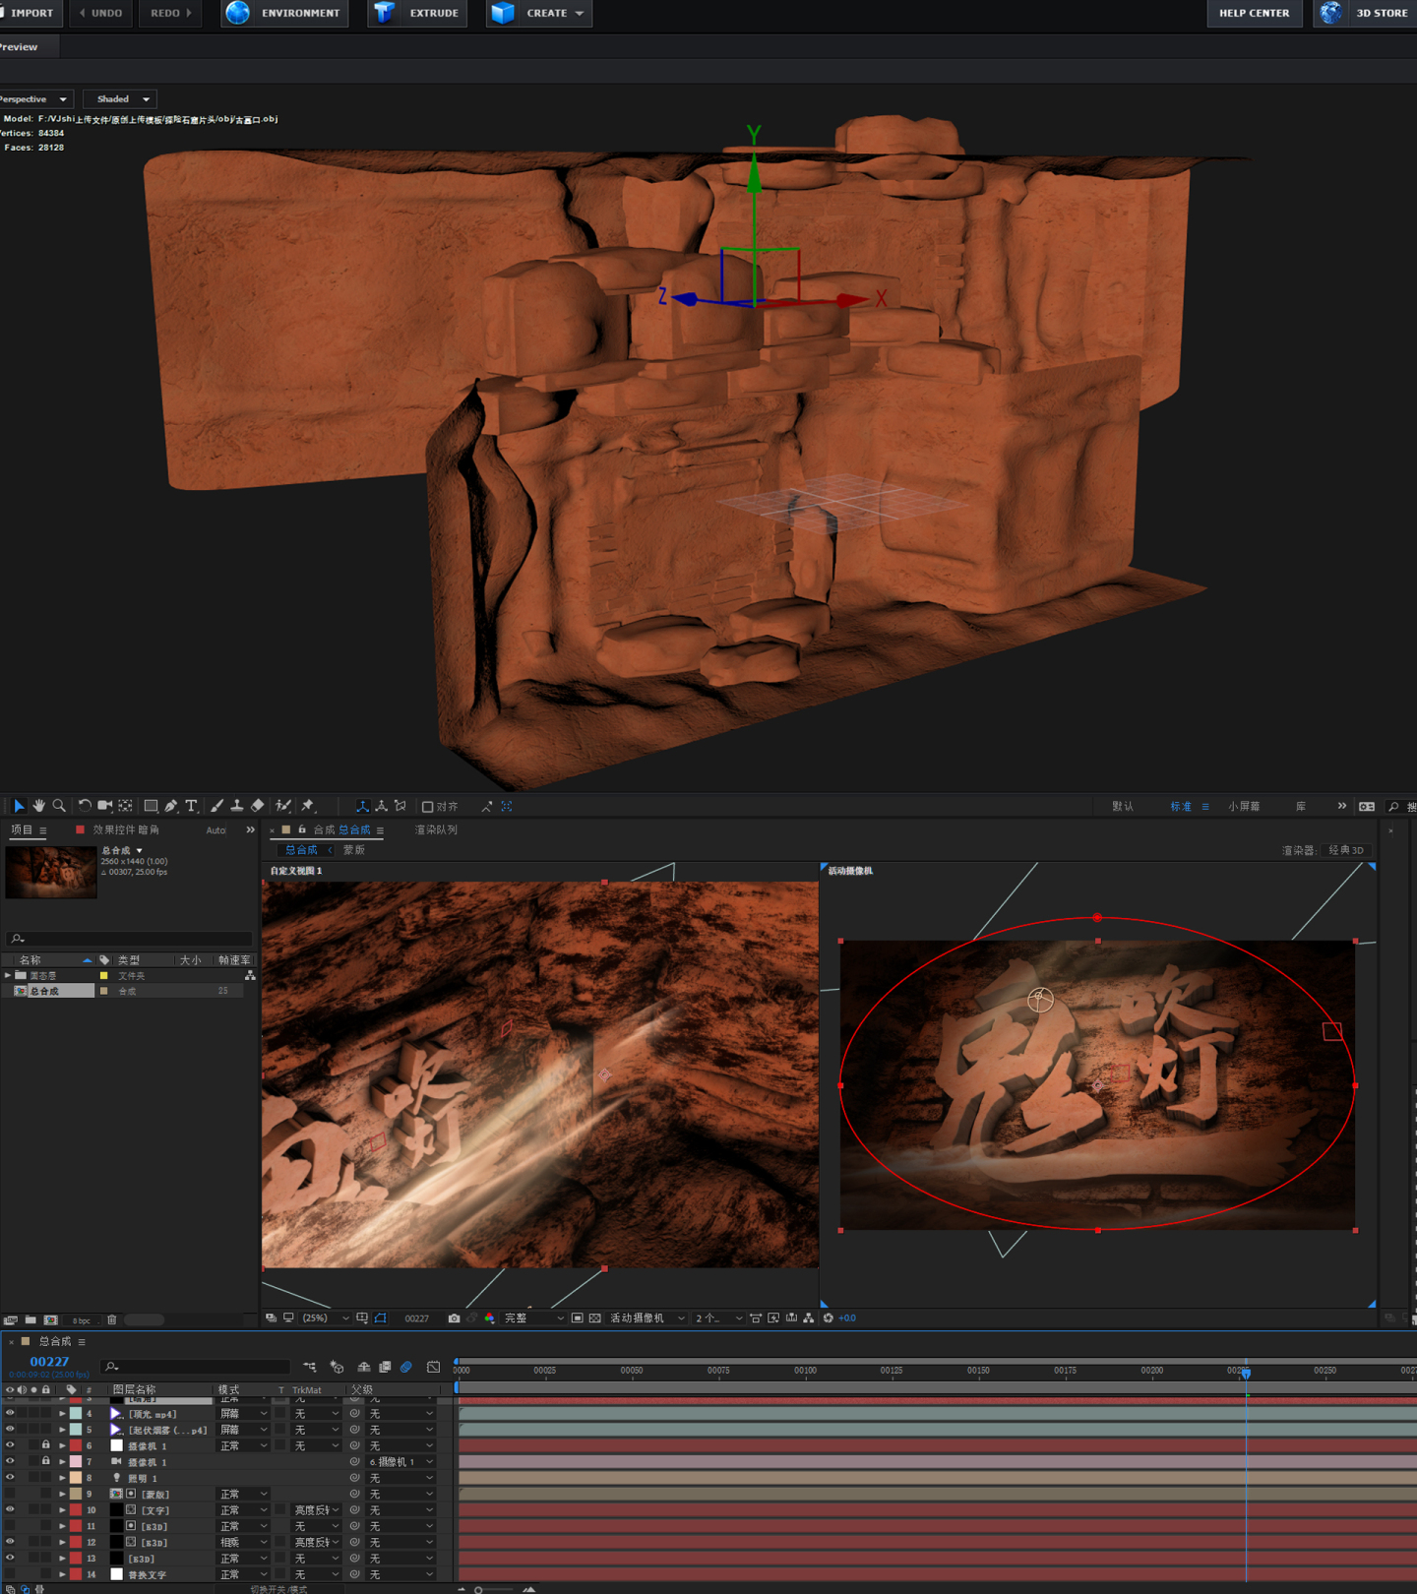Select the 蒙版 breadcrumb tab

[354, 850]
